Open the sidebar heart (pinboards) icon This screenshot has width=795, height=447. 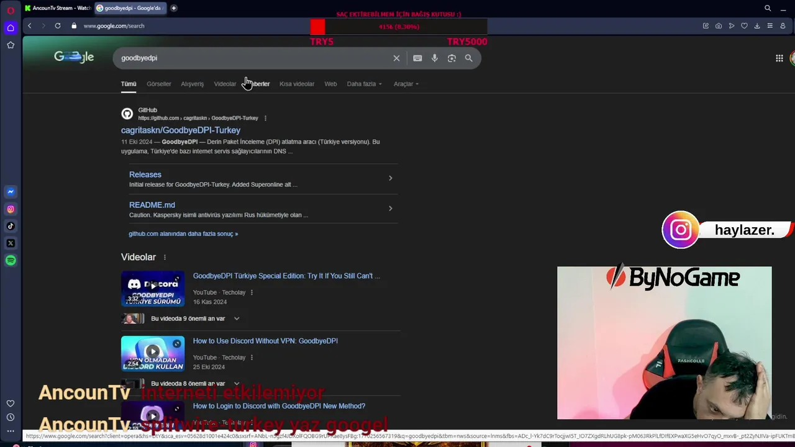[x=11, y=404]
